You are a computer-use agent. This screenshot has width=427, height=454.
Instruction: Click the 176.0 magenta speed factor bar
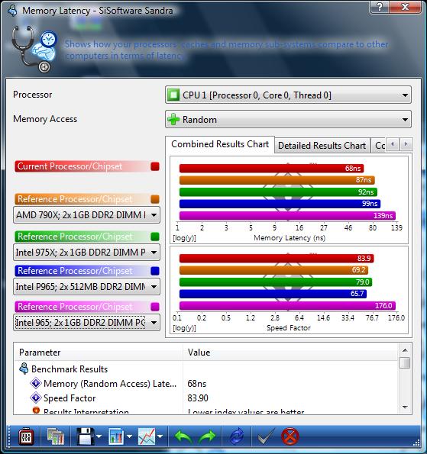pos(287,306)
